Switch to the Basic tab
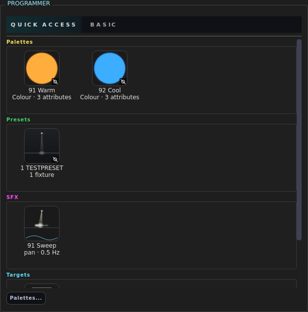Image resolution: width=308 pixels, height=312 pixels. pos(103,25)
